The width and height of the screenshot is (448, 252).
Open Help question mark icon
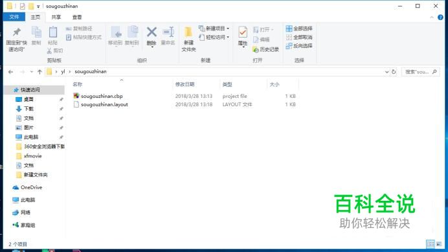[x=440, y=17]
